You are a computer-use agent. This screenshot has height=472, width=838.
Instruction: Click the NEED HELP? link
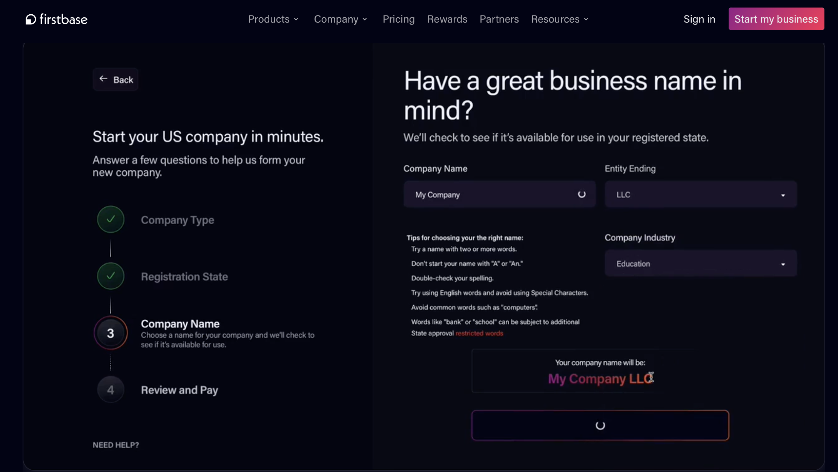[115, 444]
